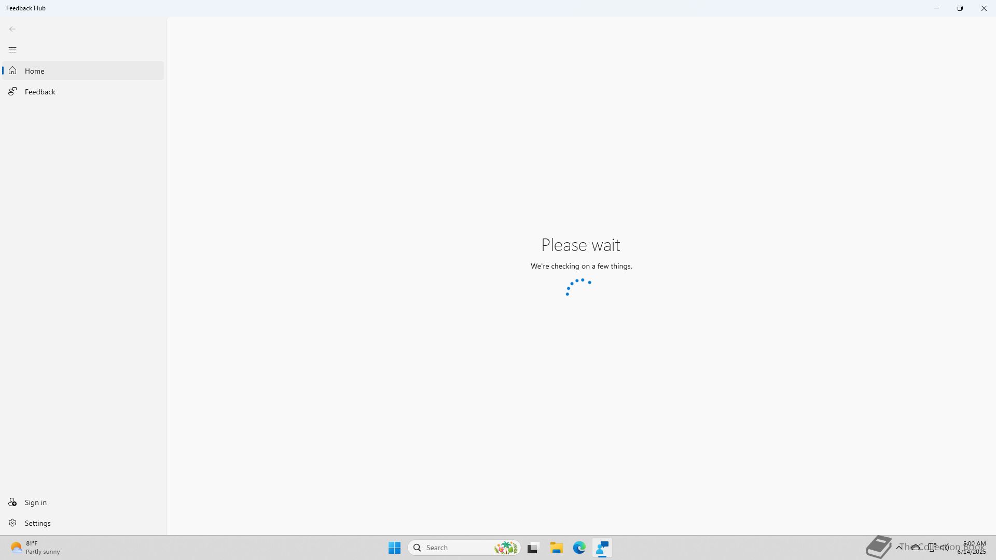996x560 pixels.
Task: Open the weather widget
Action: click(x=35, y=548)
